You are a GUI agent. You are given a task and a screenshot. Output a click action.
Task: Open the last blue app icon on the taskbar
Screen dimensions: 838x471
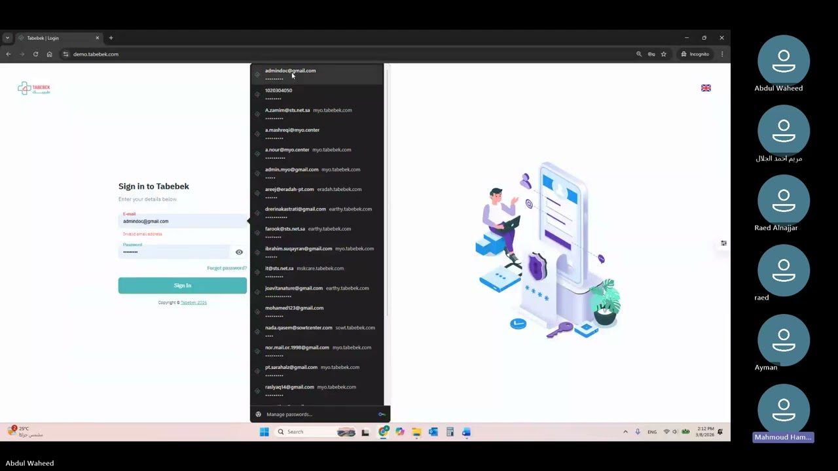pyautogui.click(x=466, y=432)
